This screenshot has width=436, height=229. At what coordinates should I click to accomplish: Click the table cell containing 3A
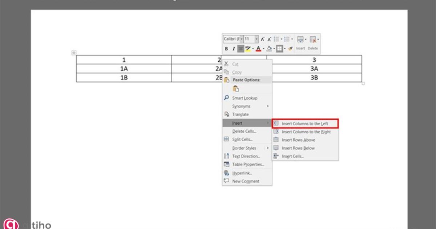(x=314, y=69)
